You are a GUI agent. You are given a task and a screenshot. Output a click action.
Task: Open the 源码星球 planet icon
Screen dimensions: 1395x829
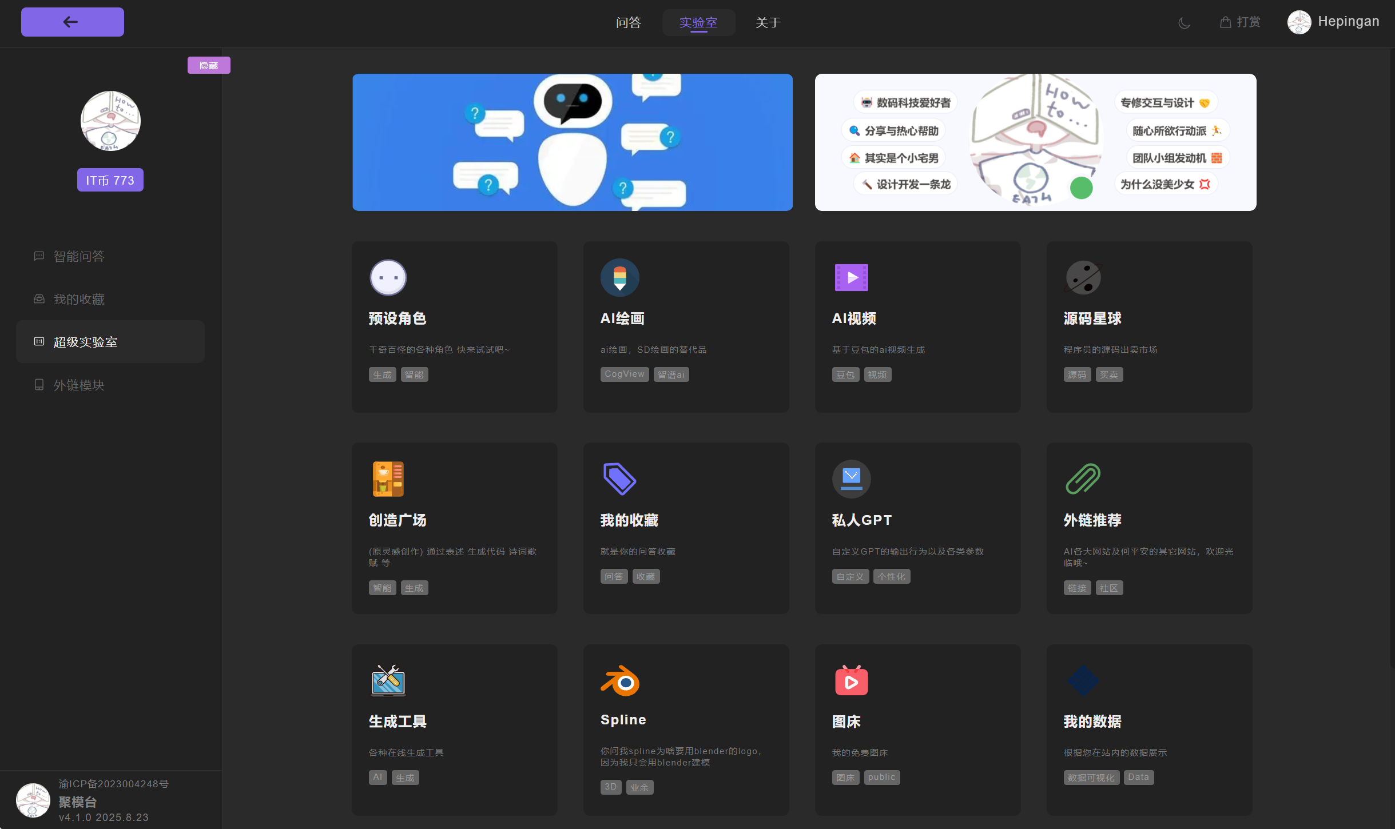(1083, 278)
